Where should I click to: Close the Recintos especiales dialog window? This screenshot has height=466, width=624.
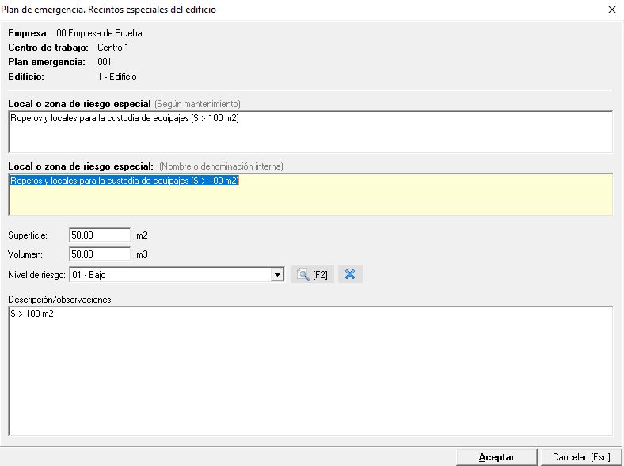click(x=611, y=10)
